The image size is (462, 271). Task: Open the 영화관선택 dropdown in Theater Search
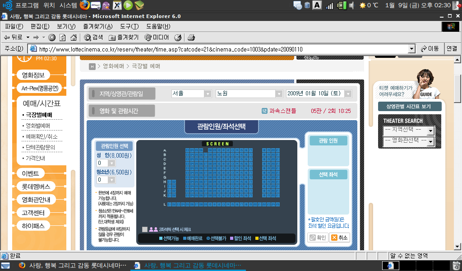(409, 141)
